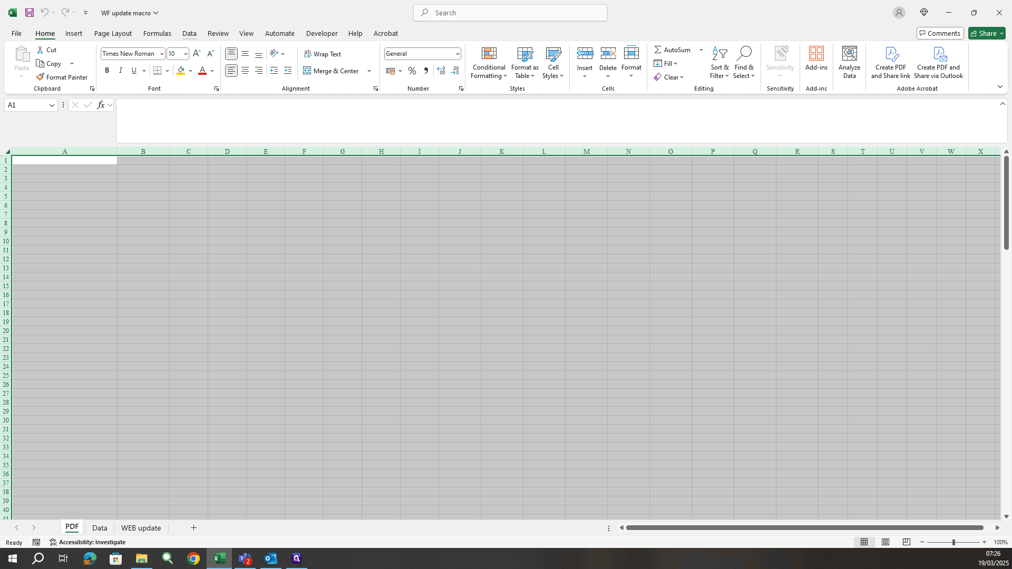1012x569 pixels.
Task: Click Decrease Font Size icon
Action: coord(210,54)
